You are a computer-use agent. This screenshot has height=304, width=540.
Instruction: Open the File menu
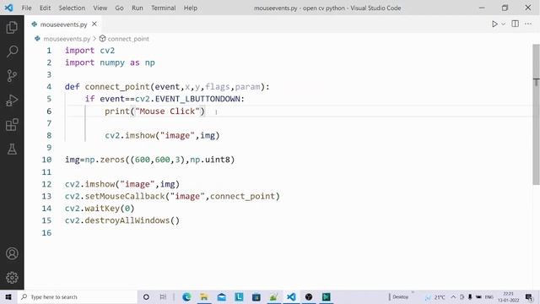pos(26,8)
